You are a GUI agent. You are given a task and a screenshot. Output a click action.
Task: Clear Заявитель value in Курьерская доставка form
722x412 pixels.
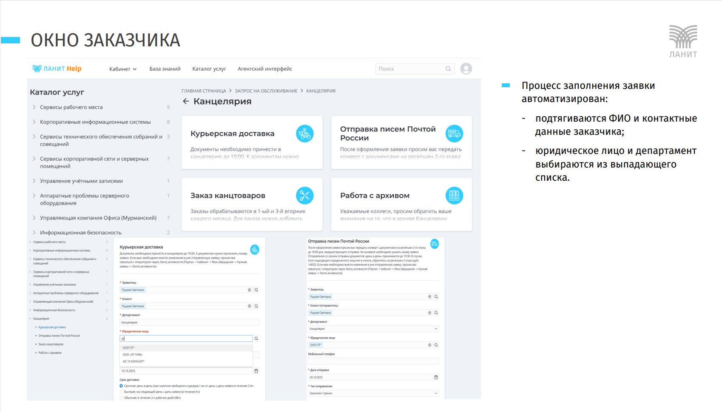click(250, 290)
